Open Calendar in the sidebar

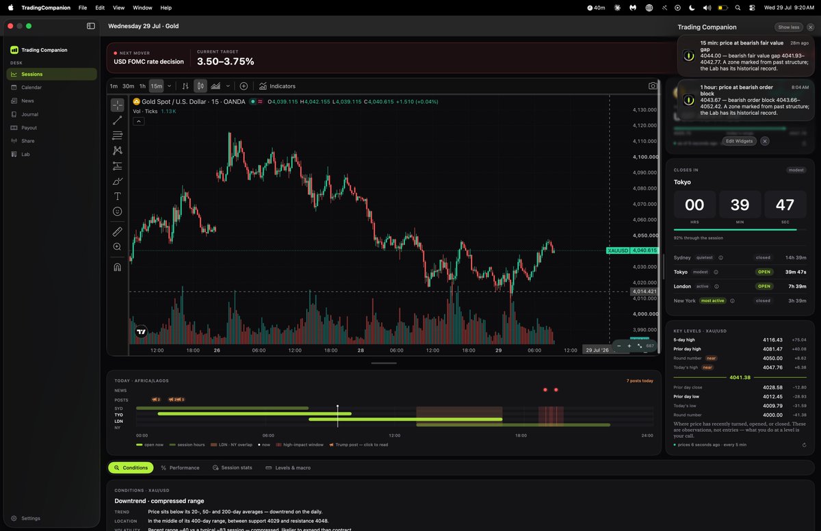[52, 88]
